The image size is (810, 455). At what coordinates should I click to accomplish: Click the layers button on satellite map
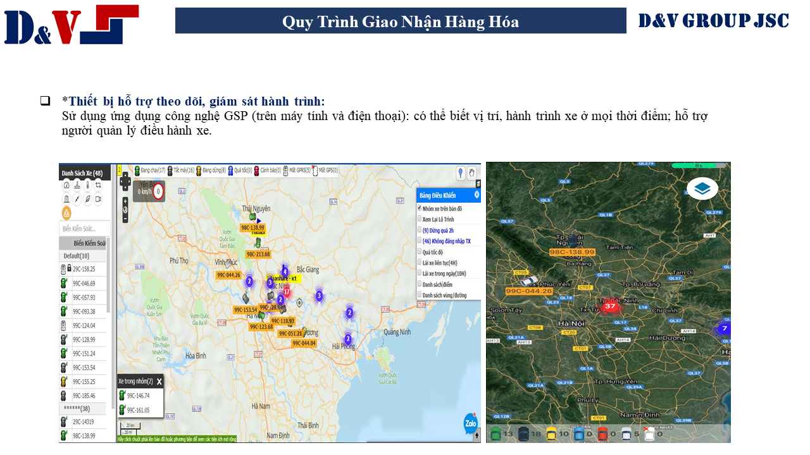(x=702, y=188)
